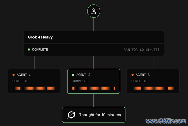Click the green status dot beside COMPLETE
188x126 pixels.
(29, 50)
